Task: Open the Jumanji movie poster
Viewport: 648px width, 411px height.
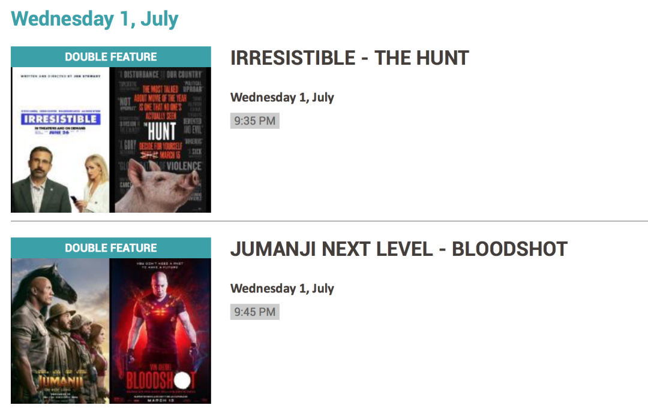Action: coord(60,331)
